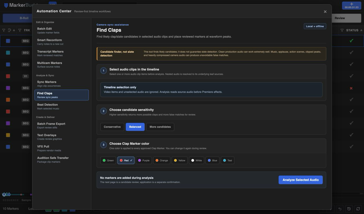Screen dimensions: 364x214
Task: Click the red X status icon
Action: [x=351, y=88]
